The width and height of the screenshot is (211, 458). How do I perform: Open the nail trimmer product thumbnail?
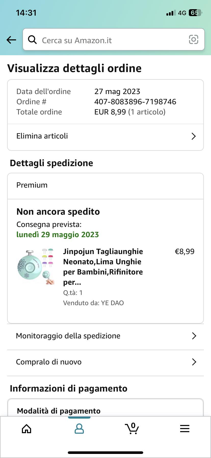point(36,266)
